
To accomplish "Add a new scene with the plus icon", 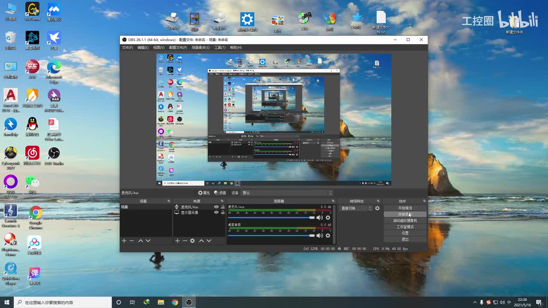I will (124, 241).
